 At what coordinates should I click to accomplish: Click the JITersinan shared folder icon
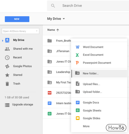pyautogui.click(x=50, y=51)
